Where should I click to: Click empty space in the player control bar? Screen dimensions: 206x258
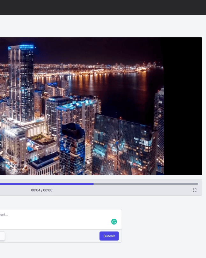tap(128, 191)
